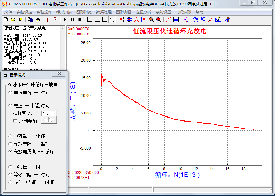Click the 微 differentiation tool icon
This screenshot has height=196, width=275.
coord(196,20)
